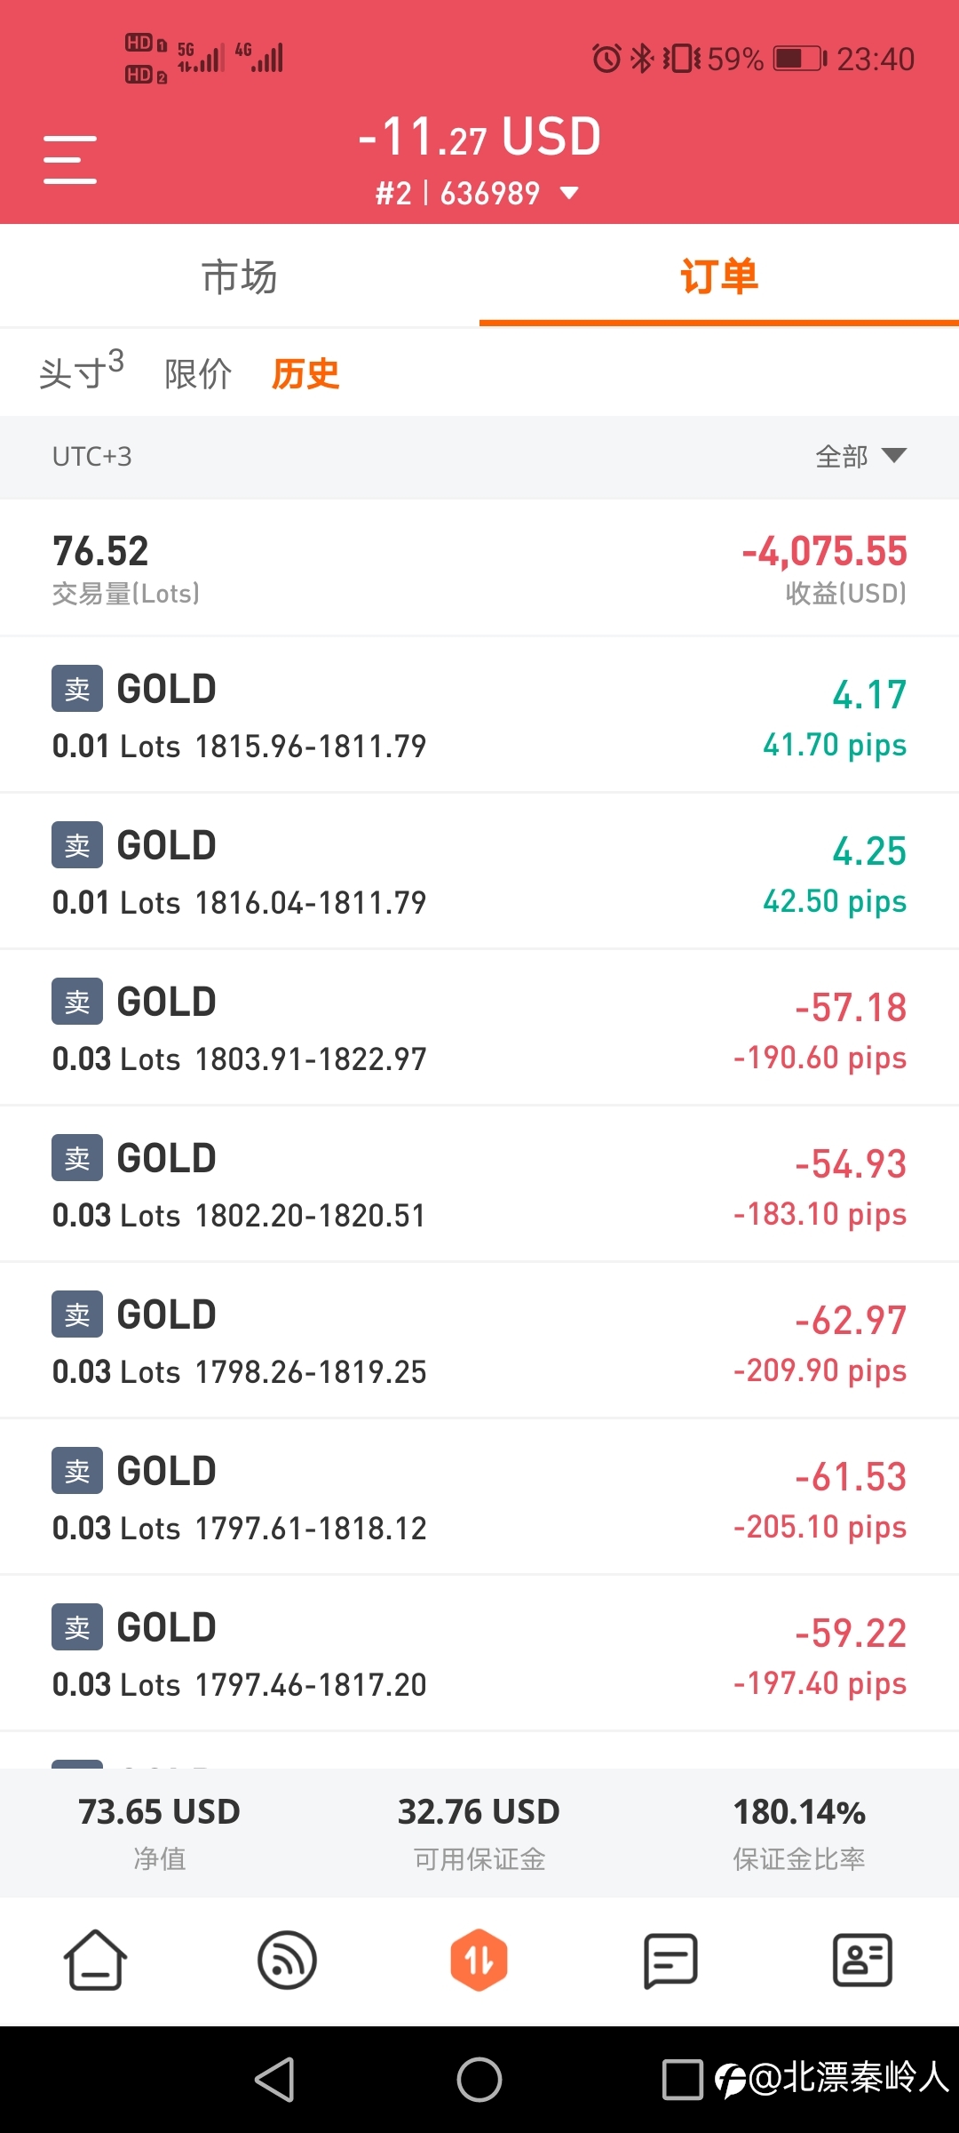Screen dimensions: 959x2133
Task: Show 限价 pending orders sub-tab
Action: (198, 373)
